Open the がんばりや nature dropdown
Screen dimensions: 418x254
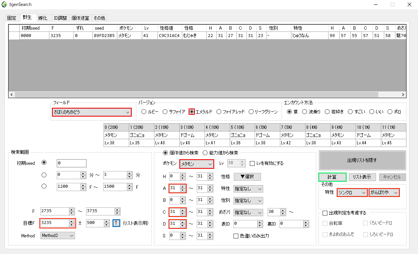point(384,193)
